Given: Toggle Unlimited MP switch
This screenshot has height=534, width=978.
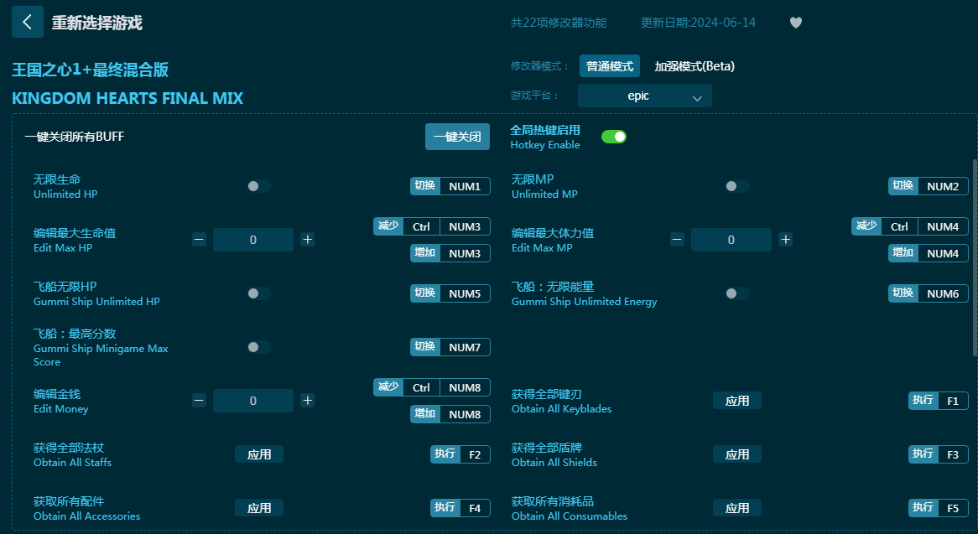Looking at the screenshot, I should coord(737,186).
